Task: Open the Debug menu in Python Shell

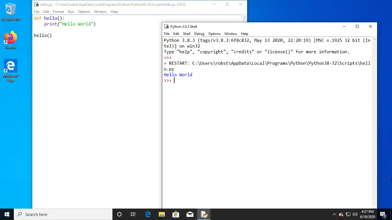Action: pos(199,34)
